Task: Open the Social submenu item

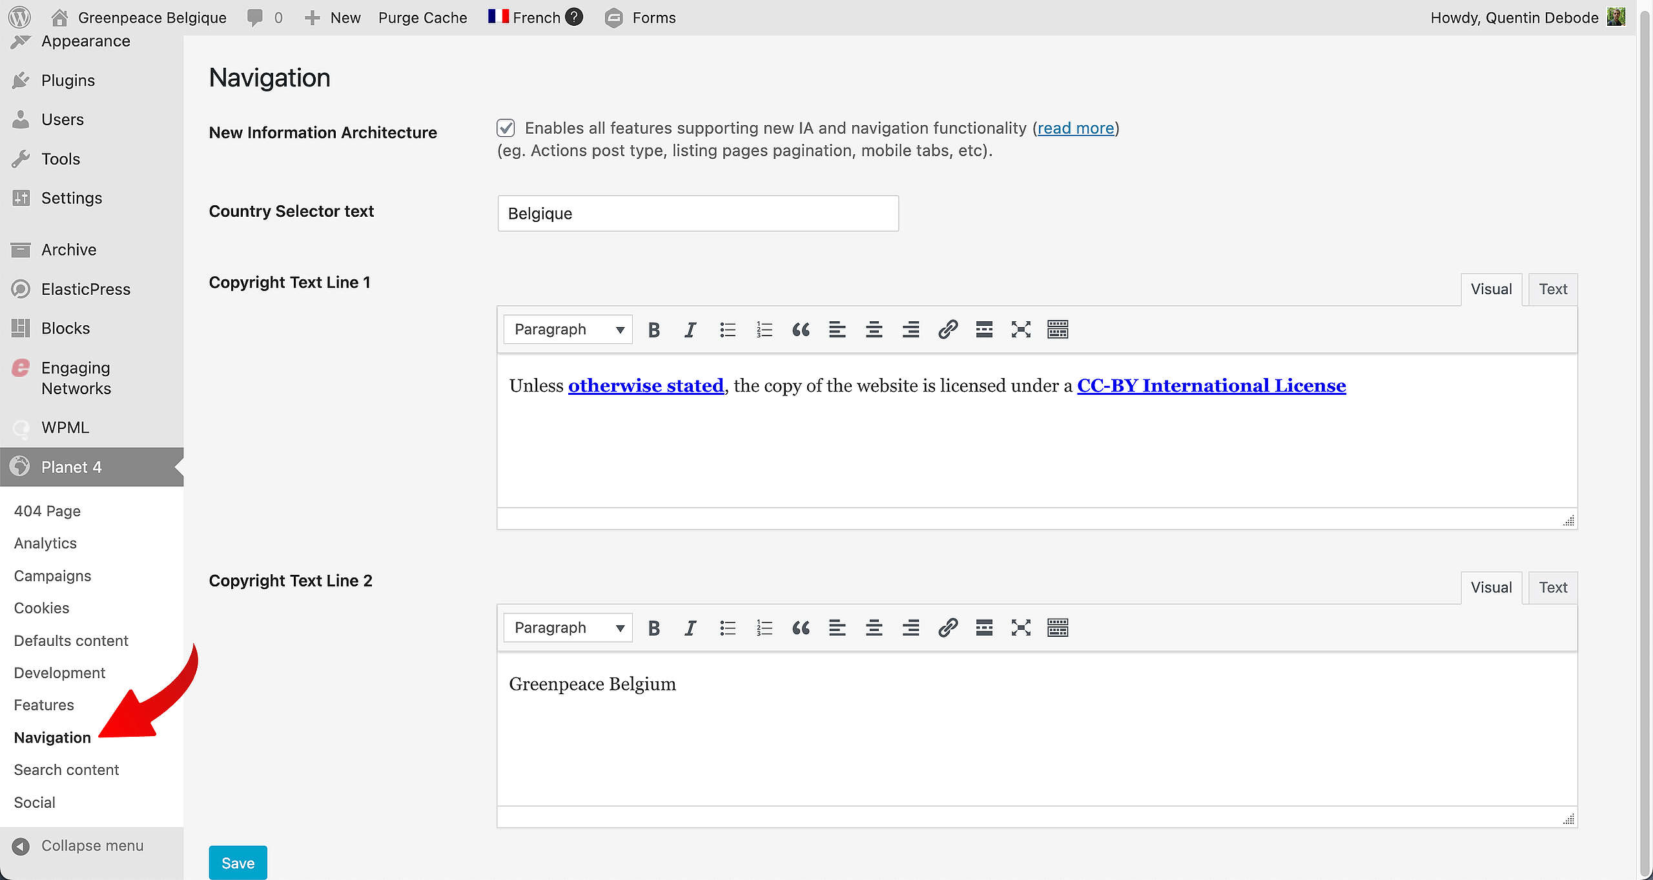Action: [x=35, y=803]
